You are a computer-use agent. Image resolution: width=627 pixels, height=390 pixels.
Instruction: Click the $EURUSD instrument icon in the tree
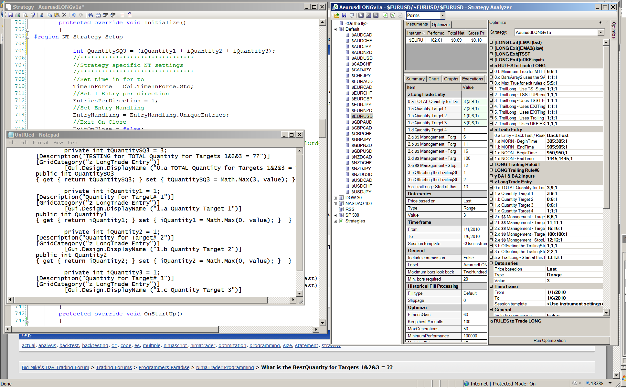click(347, 116)
